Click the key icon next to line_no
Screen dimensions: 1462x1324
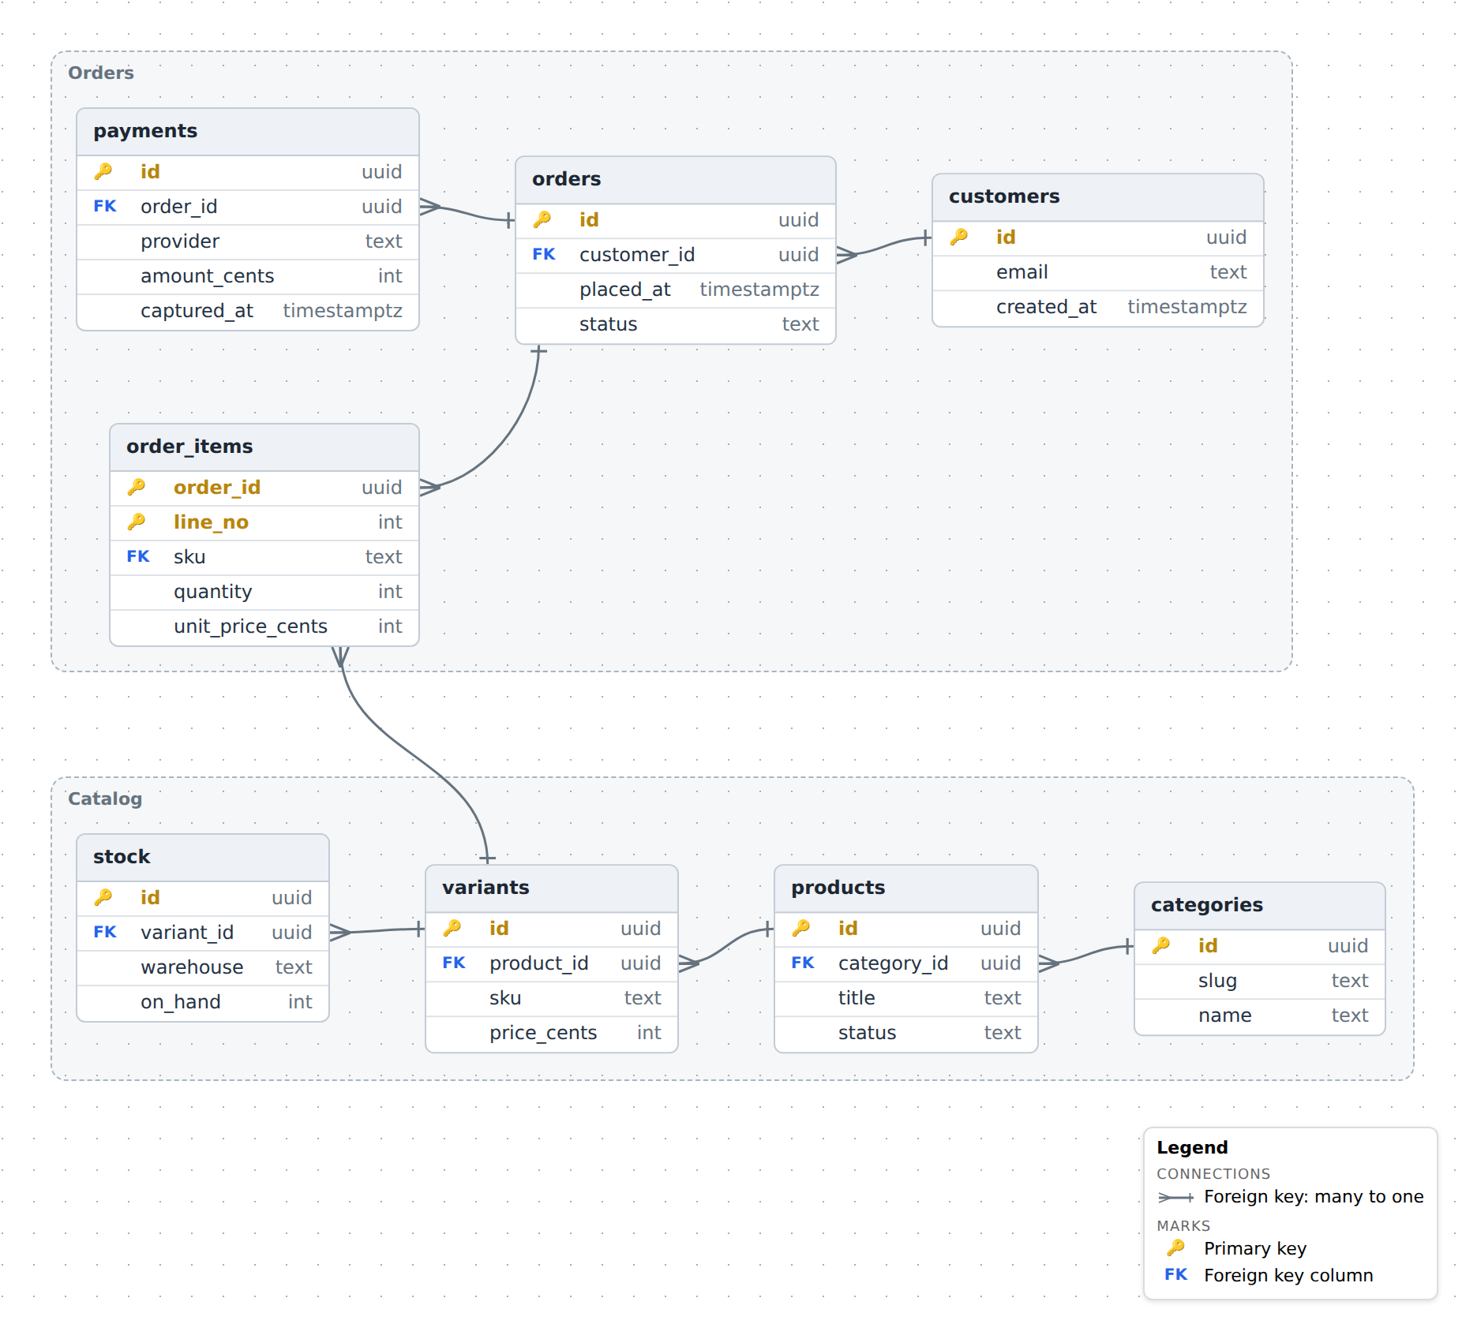click(x=137, y=522)
